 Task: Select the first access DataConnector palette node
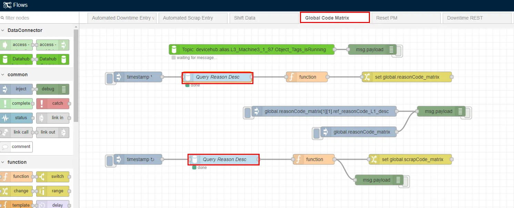tap(16, 45)
